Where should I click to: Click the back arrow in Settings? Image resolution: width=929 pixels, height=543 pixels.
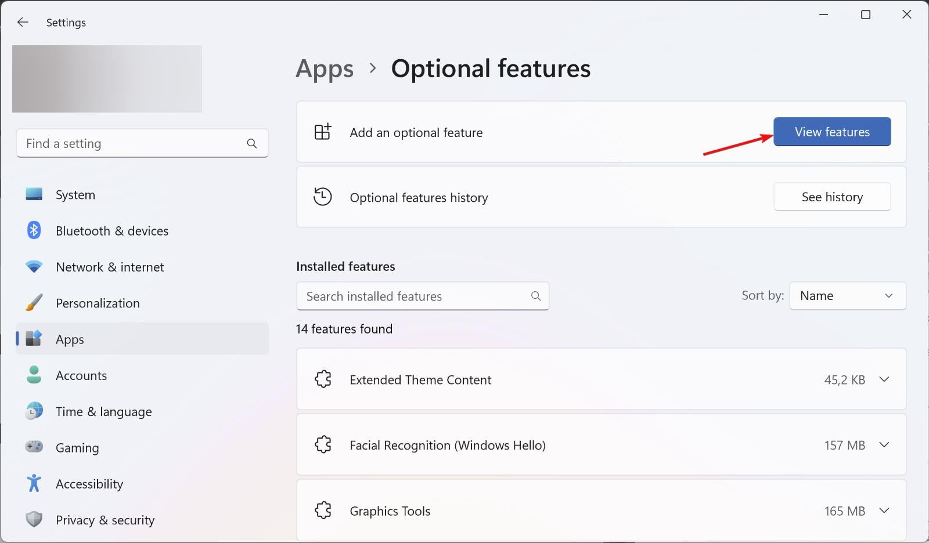click(x=23, y=22)
